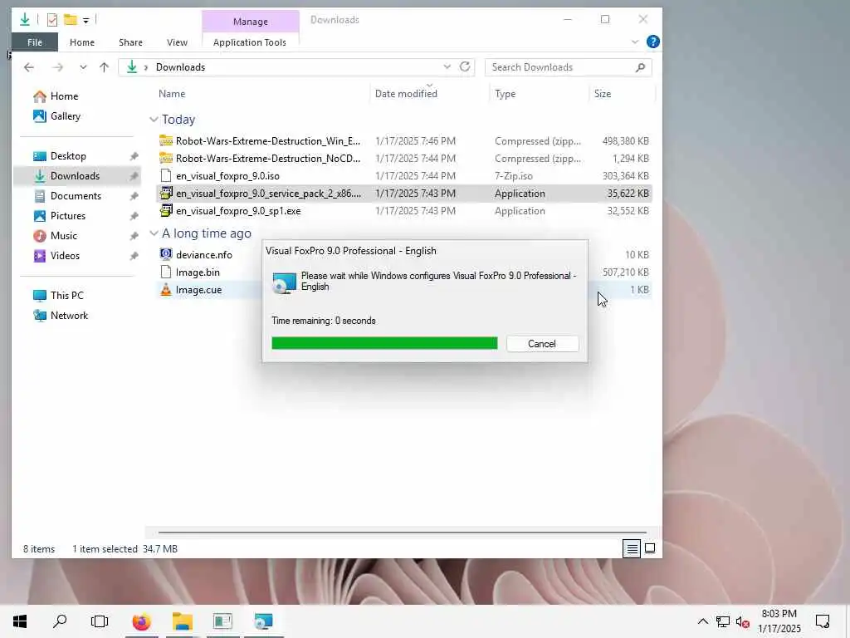Click the Properties quick access icon
The width and height of the screenshot is (850, 638).
[x=52, y=20]
